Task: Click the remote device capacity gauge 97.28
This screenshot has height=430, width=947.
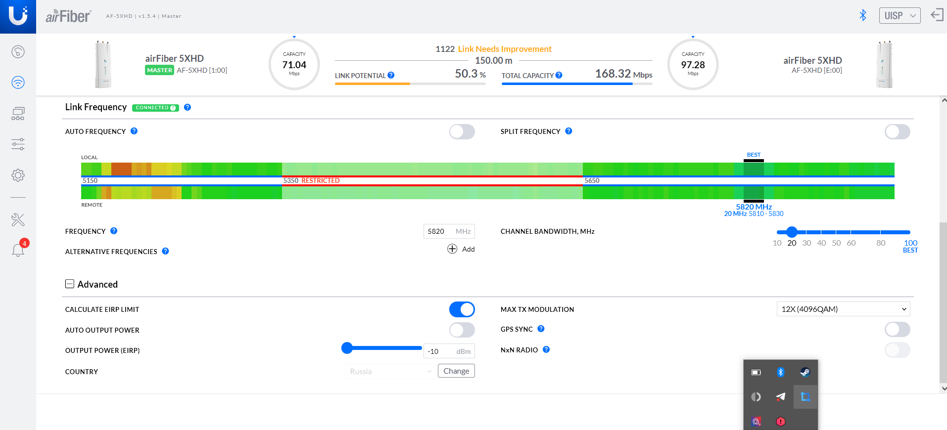Action: [693, 64]
